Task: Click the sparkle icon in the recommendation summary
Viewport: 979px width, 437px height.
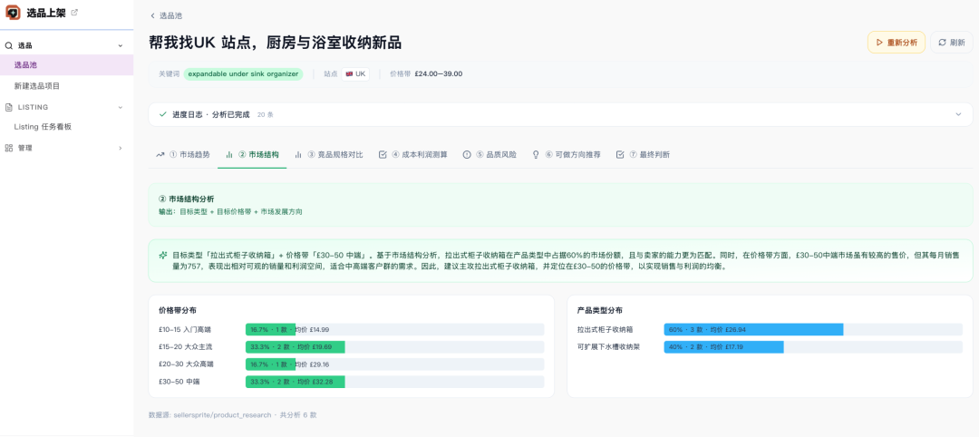Action: (x=163, y=255)
